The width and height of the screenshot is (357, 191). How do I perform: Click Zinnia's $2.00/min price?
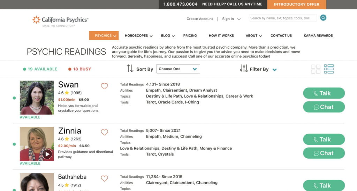[x=67, y=146]
